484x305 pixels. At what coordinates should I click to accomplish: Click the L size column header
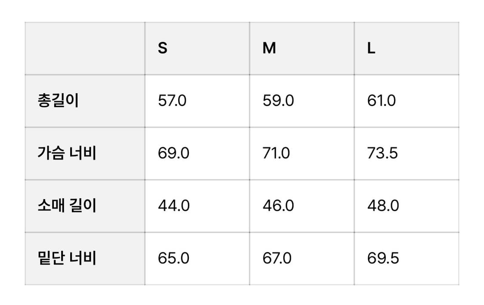(x=371, y=48)
